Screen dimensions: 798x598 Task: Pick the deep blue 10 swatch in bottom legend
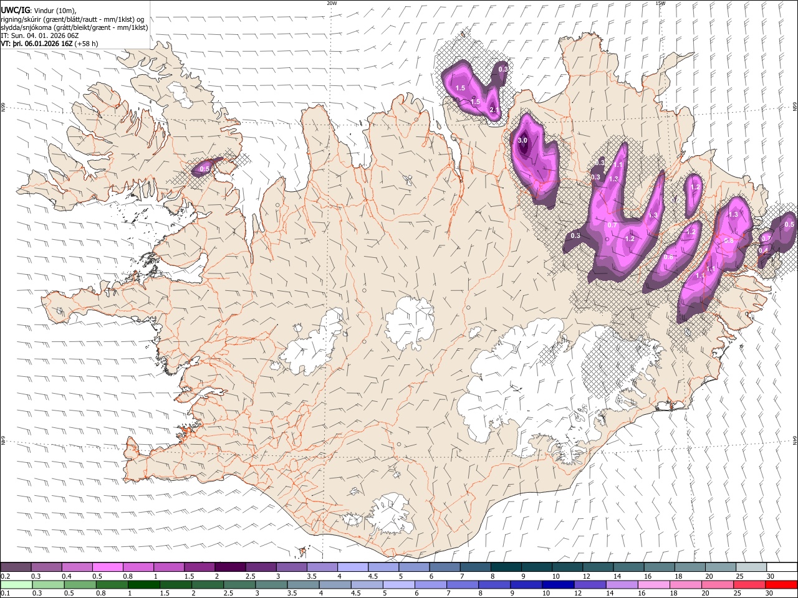(x=558, y=584)
